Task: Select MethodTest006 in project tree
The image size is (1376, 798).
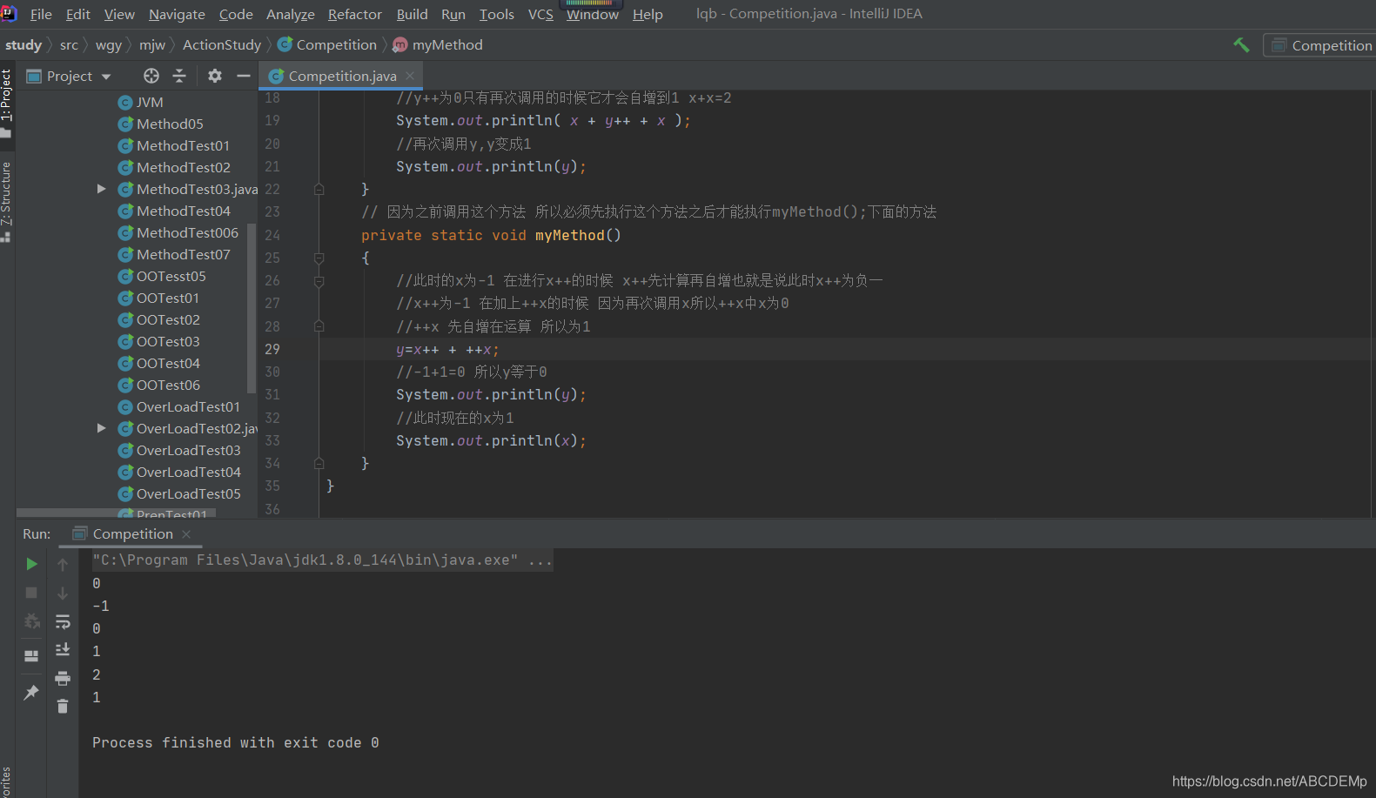Action: pyautogui.click(x=187, y=232)
